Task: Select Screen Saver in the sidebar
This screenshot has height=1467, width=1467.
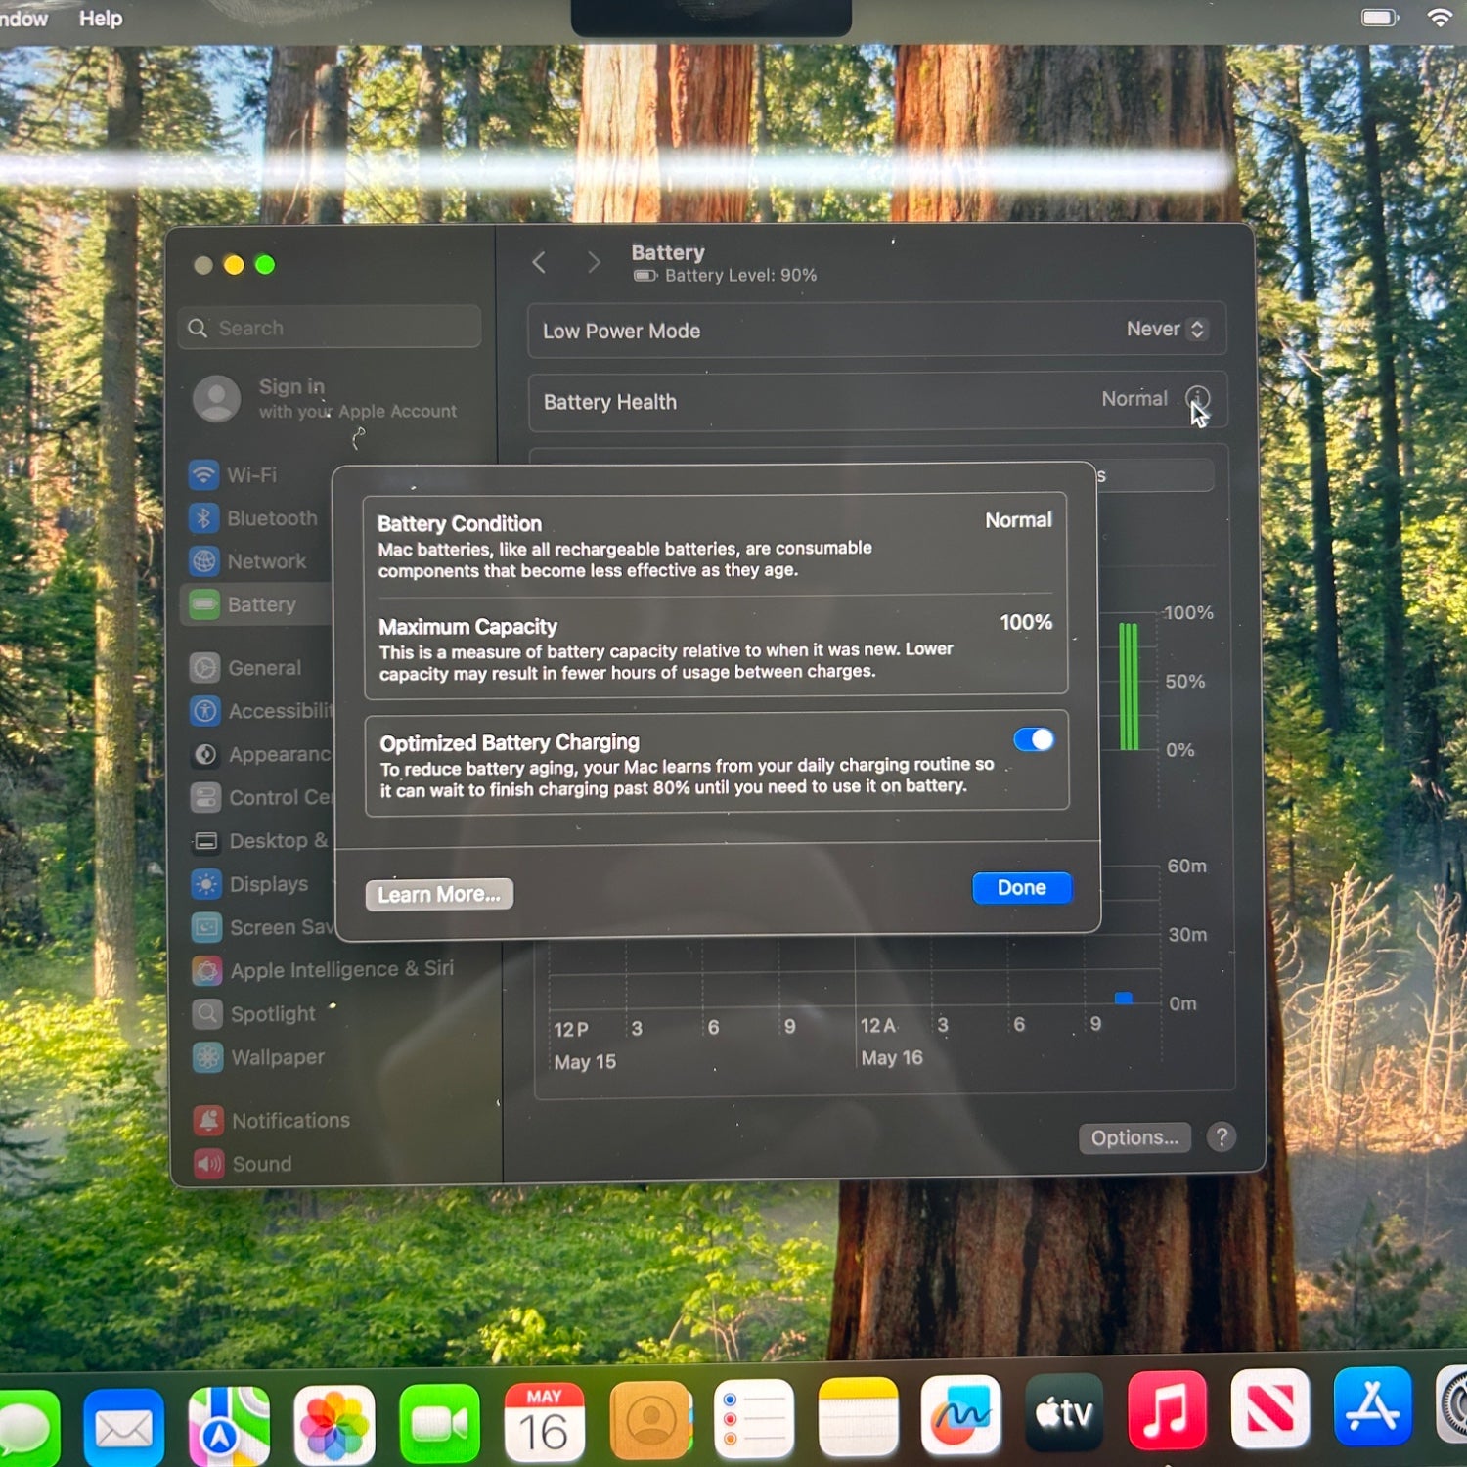Action: [x=262, y=927]
